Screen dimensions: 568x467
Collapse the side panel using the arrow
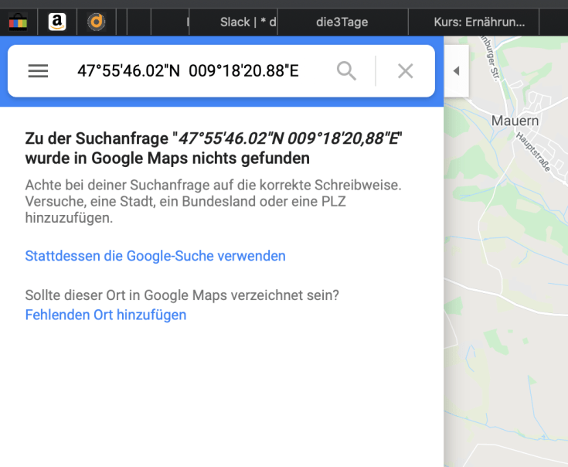click(456, 71)
